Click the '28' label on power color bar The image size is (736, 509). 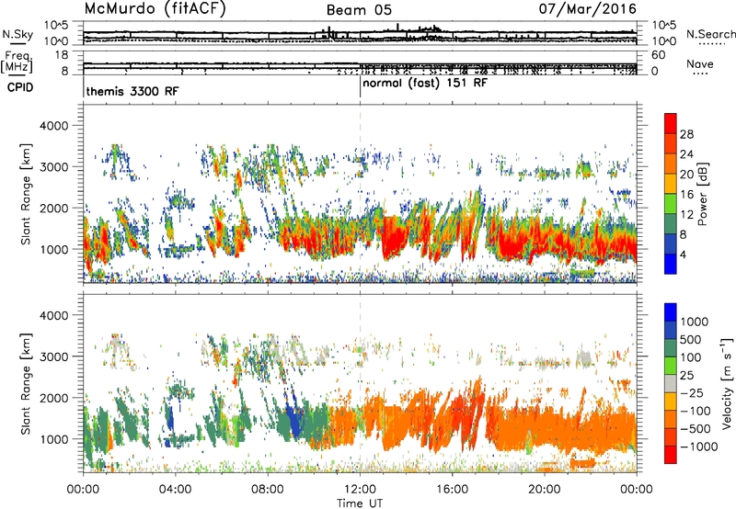click(686, 134)
